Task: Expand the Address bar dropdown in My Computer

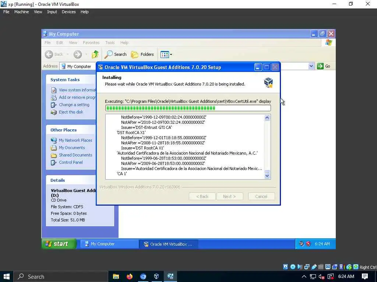Action: (x=311, y=66)
